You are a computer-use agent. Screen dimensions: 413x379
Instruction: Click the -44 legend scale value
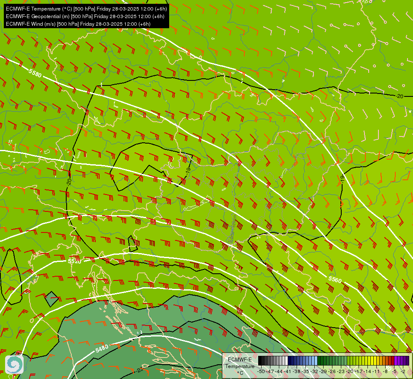pos(279,371)
